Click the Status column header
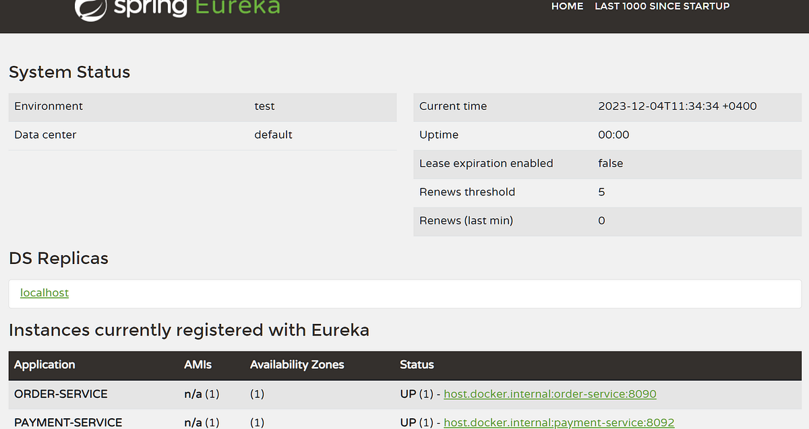Image resolution: width=809 pixels, height=429 pixels. pos(416,365)
